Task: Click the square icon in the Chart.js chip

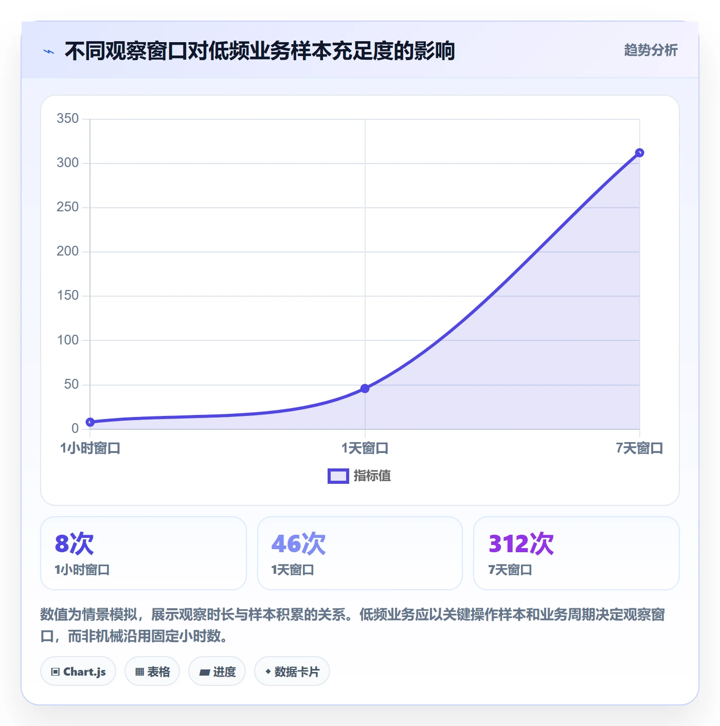Action: coord(56,672)
